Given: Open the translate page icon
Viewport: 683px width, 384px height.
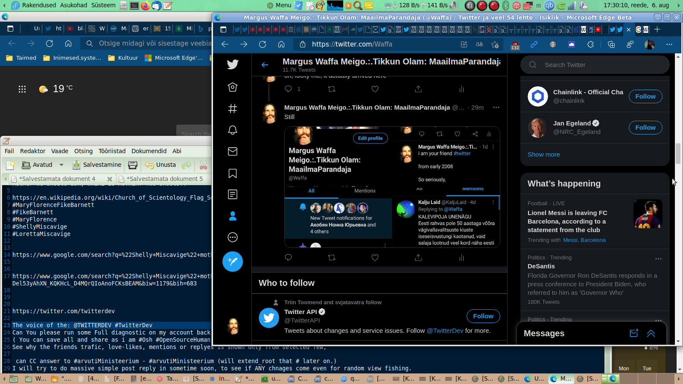Looking at the screenshot, I should [x=479, y=44].
